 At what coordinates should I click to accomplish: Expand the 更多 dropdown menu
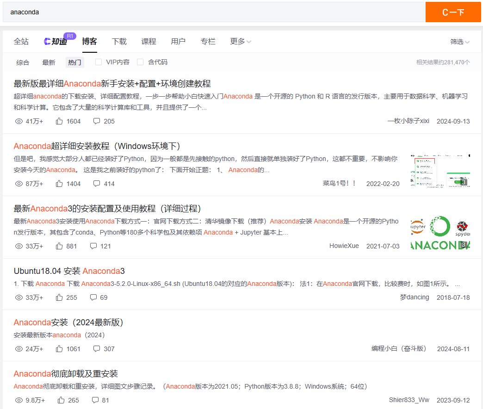pos(241,42)
